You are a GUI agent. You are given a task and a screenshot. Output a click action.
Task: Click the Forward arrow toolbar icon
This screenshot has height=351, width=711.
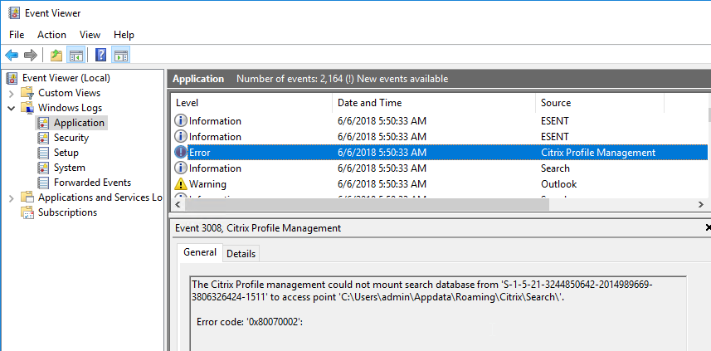31,56
